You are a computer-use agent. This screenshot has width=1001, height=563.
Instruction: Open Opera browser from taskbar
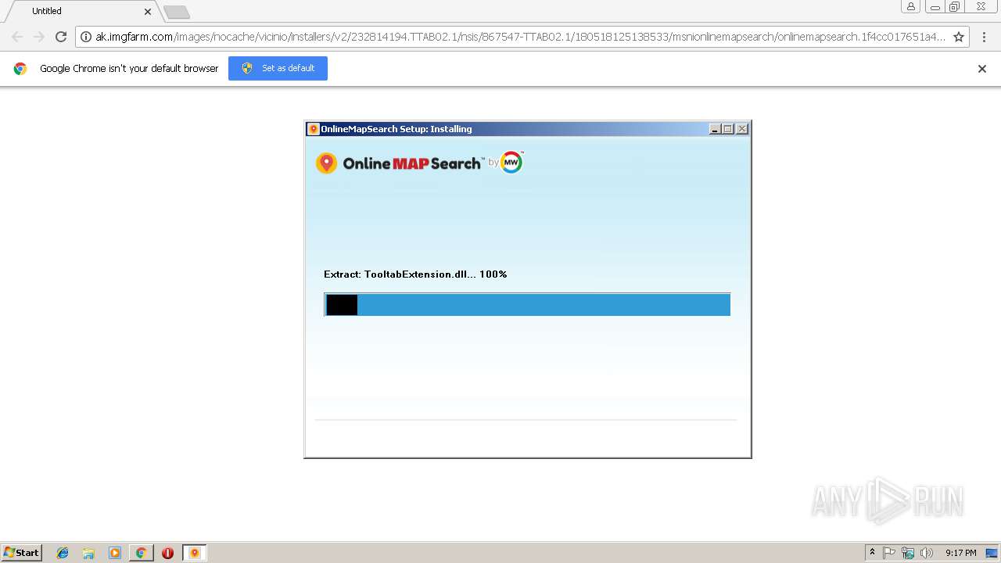coord(167,553)
